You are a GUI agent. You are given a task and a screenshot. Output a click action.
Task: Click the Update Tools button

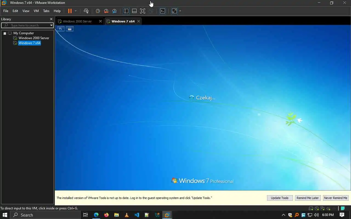[x=280, y=198]
